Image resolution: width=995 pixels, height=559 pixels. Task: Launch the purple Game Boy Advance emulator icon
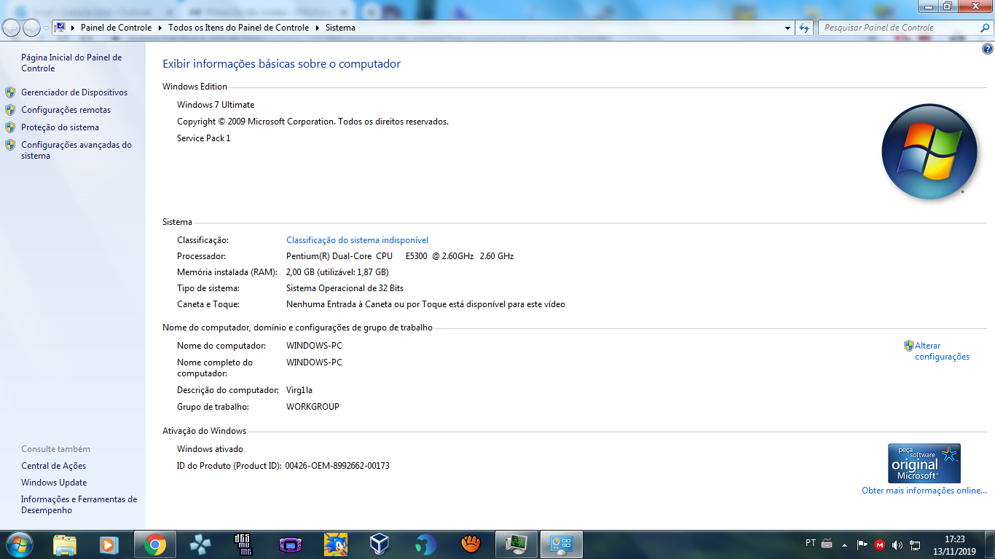coord(290,544)
